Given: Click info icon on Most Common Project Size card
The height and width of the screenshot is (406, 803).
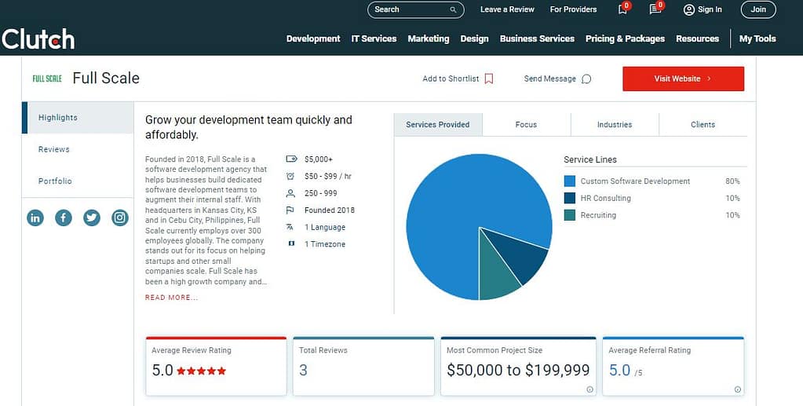Looking at the screenshot, I should pyautogui.click(x=589, y=389).
